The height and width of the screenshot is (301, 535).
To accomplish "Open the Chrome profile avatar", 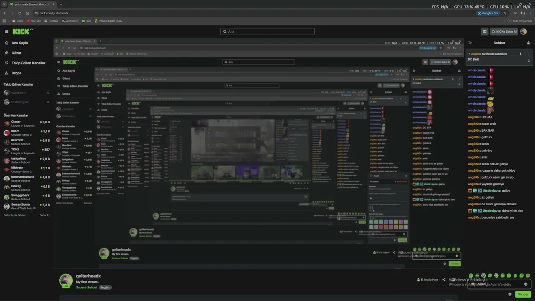I will pyautogui.click(x=522, y=13).
